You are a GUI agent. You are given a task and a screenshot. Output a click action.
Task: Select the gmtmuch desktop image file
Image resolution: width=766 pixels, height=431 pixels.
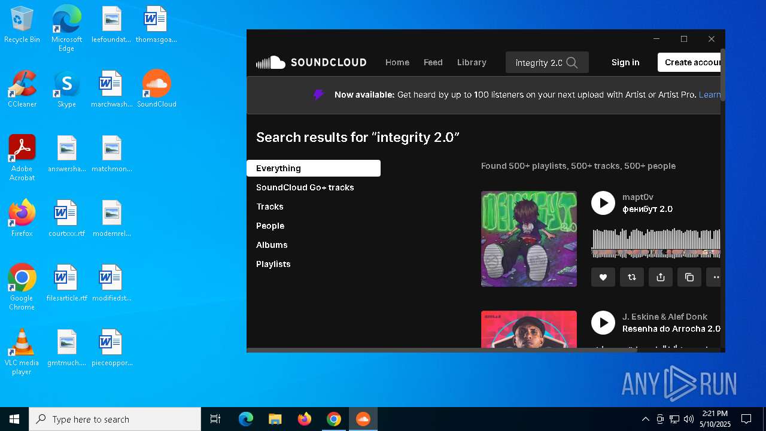[66, 348]
